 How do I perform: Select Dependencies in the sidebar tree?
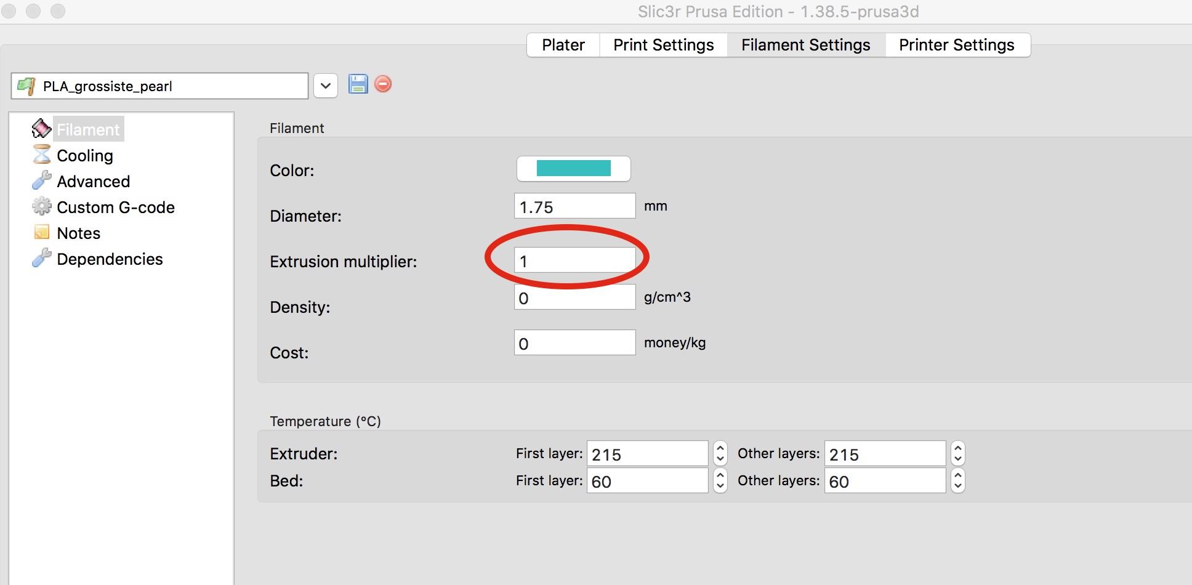(x=110, y=259)
